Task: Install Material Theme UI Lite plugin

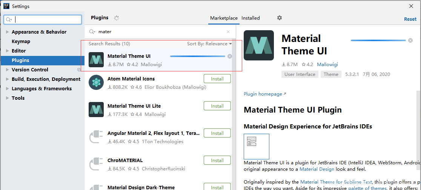Action: [217, 106]
